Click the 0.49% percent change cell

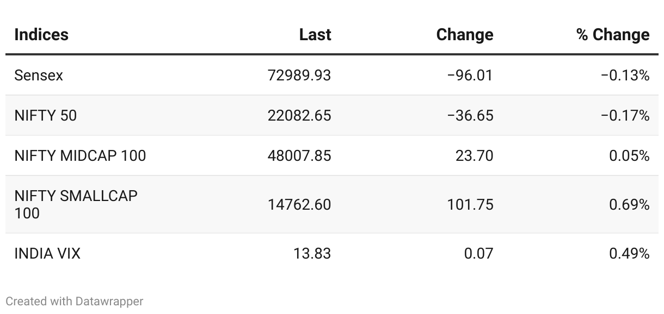(x=629, y=254)
